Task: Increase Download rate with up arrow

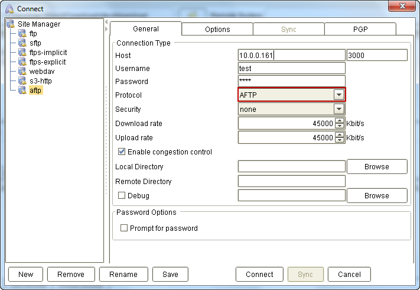Action: click(340, 121)
